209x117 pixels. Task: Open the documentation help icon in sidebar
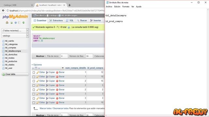16,23
